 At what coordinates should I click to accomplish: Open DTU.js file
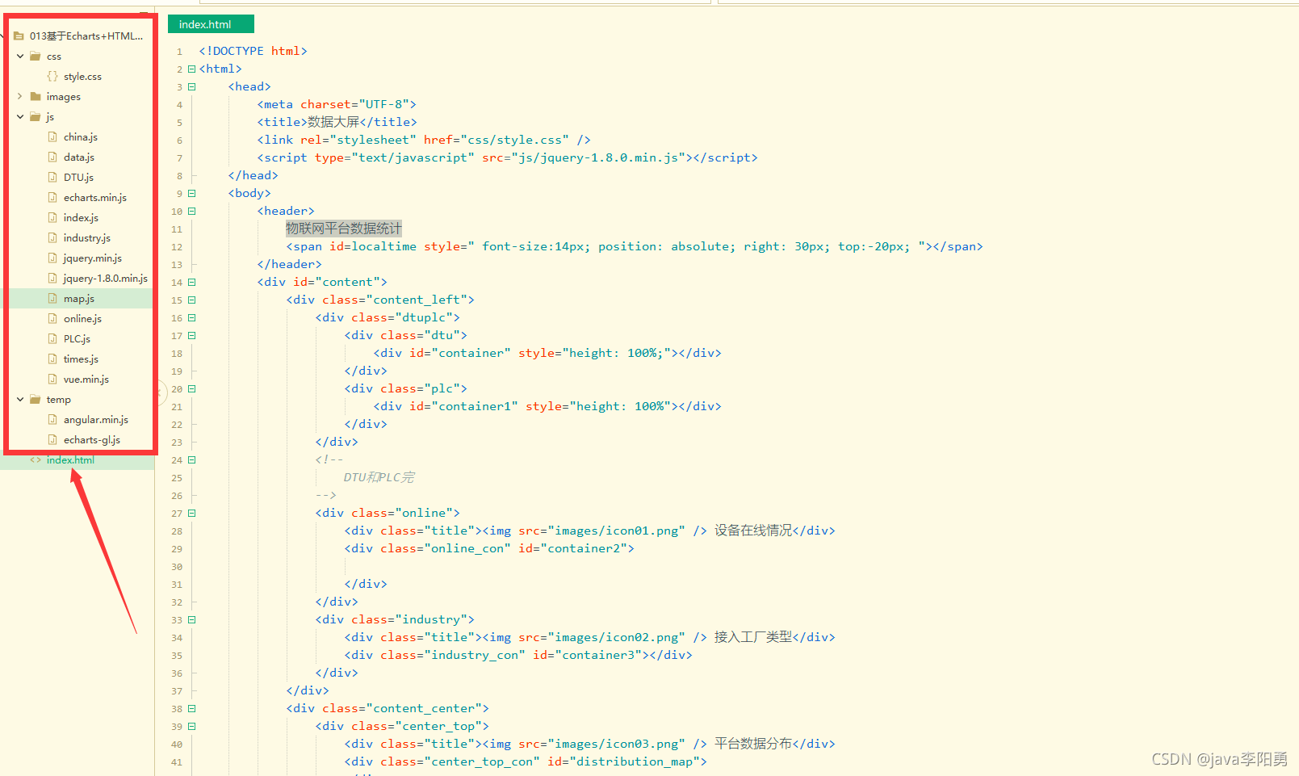[78, 178]
